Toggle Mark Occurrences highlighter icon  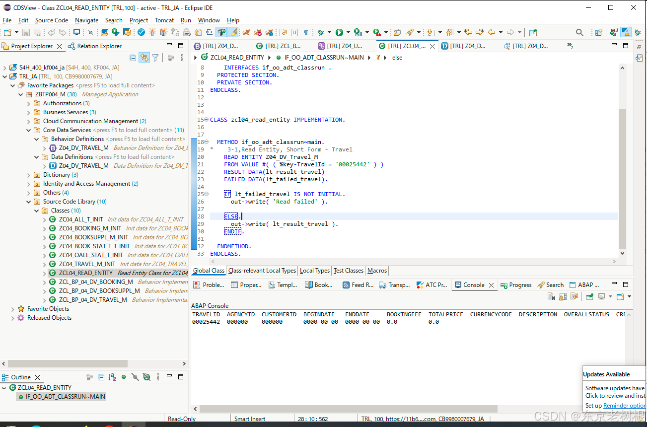click(233, 32)
